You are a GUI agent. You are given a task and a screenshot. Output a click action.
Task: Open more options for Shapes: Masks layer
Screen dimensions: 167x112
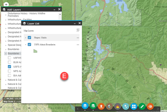pos(78,38)
